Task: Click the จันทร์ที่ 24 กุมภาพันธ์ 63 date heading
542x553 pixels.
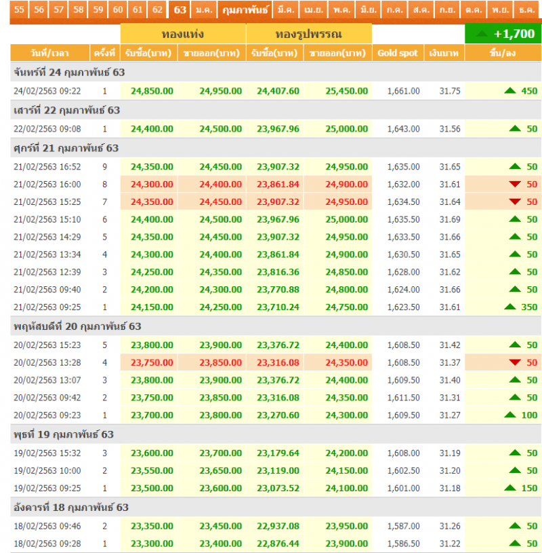Action: tap(69, 72)
